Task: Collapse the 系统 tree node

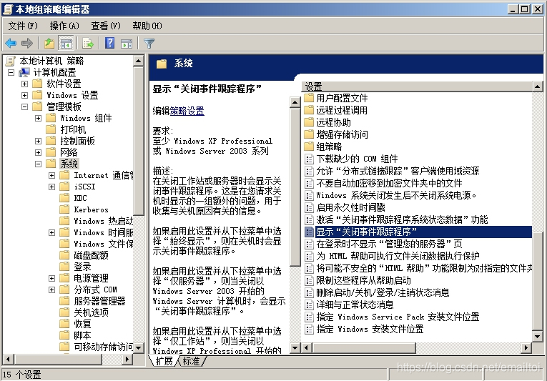Action: coord(38,164)
